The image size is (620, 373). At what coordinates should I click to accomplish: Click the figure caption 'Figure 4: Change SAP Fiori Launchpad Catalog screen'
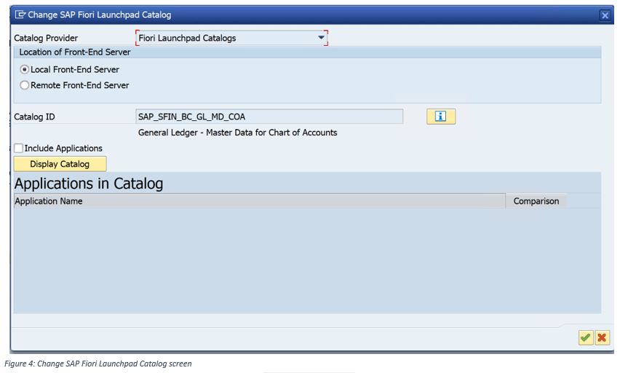tap(98, 364)
